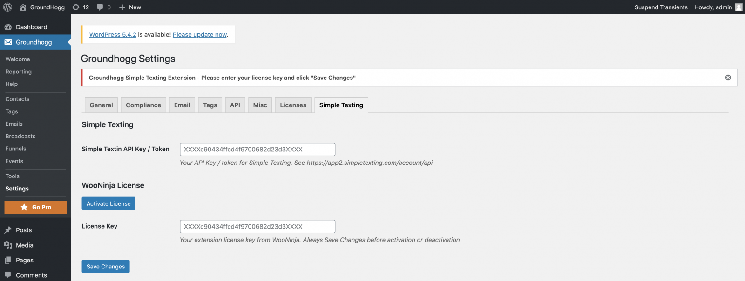Open the GroundHogg site home icon
The height and width of the screenshot is (281, 745).
[x=23, y=7]
